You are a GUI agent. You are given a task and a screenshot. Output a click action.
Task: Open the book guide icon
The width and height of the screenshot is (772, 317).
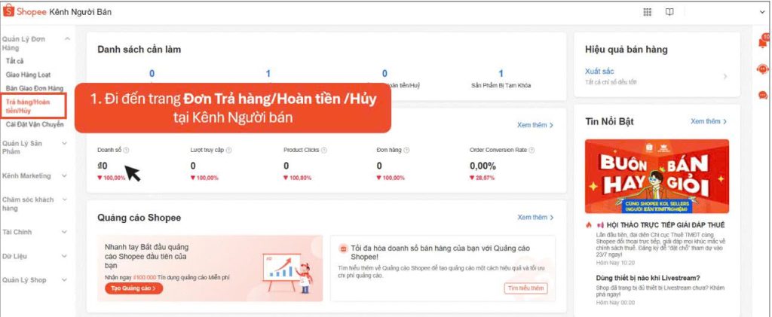[669, 12]
